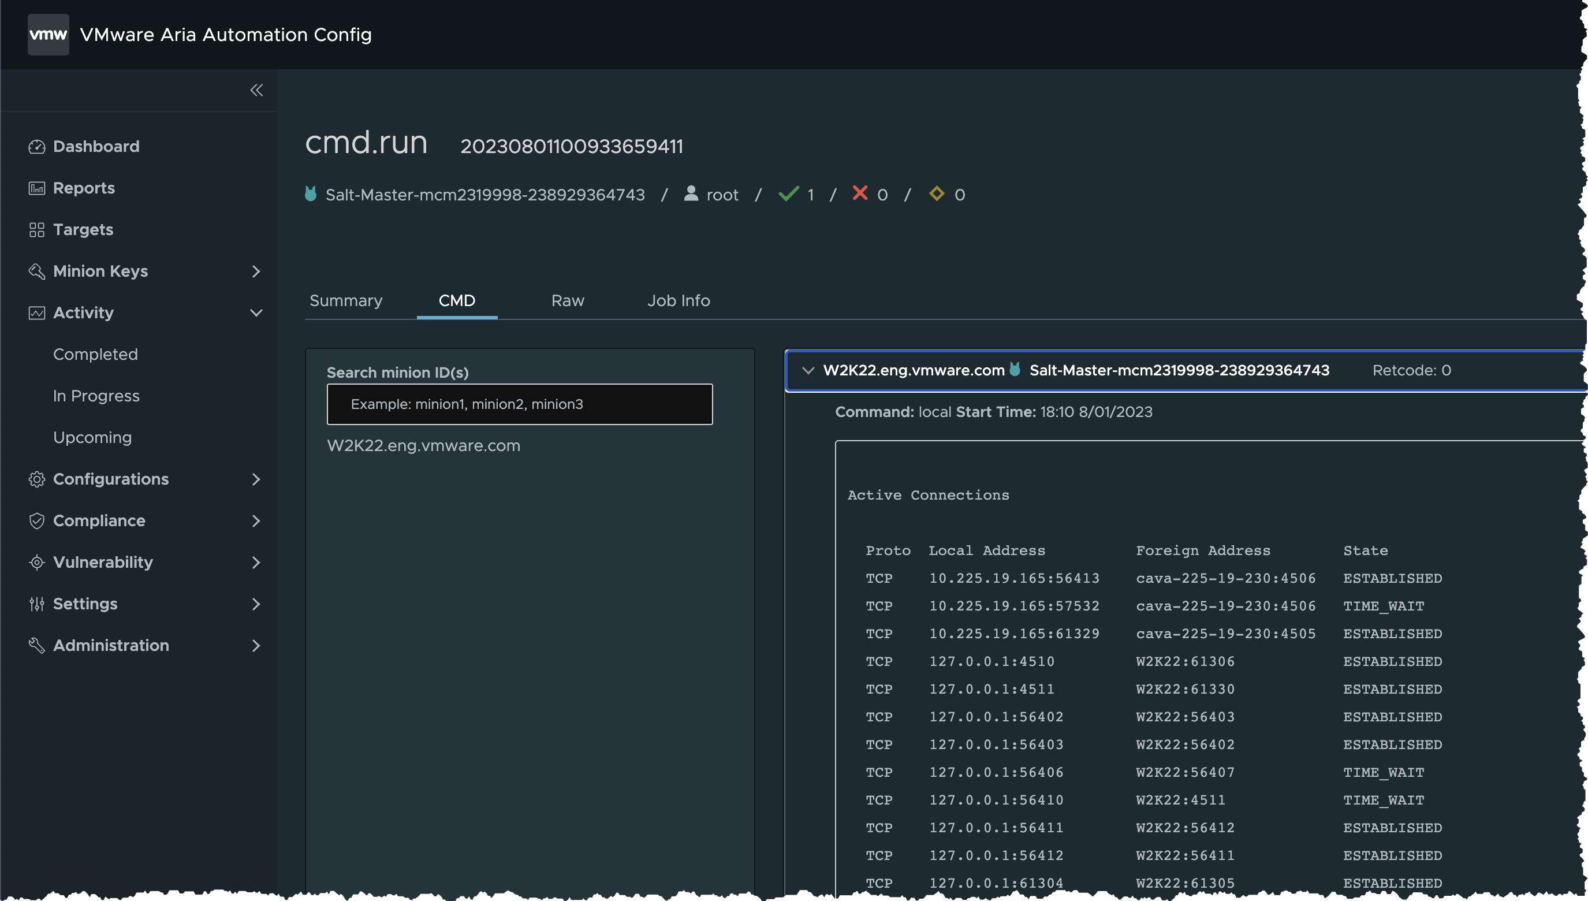The height and width of the screenshot is (901, 1588).
Task: Expand the Minion Keys menu arrow
Action: [x=256, y=271]
